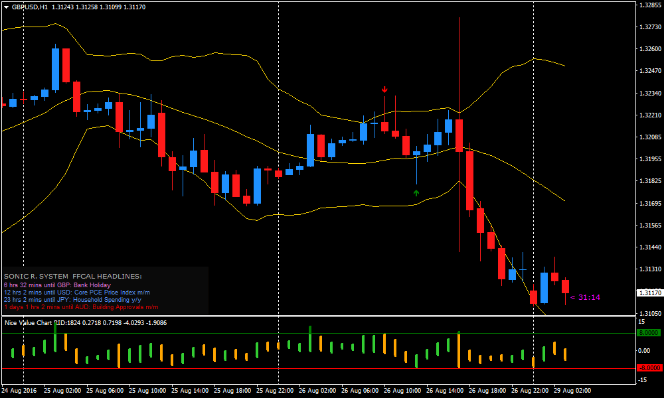Click the red -8.0000 level tag

tap(649, 367)
